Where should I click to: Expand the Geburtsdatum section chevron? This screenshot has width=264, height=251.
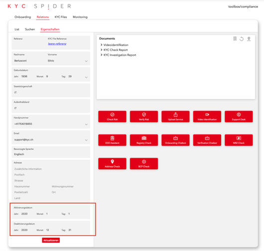click(x=86, y=77)
